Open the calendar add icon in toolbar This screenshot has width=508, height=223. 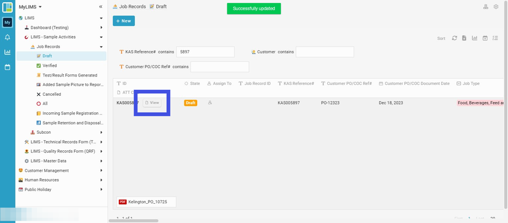(x=485, y=38)
